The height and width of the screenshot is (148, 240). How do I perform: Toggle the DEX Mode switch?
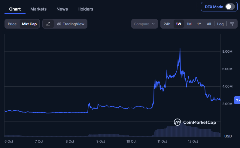(x=230, y=7)
